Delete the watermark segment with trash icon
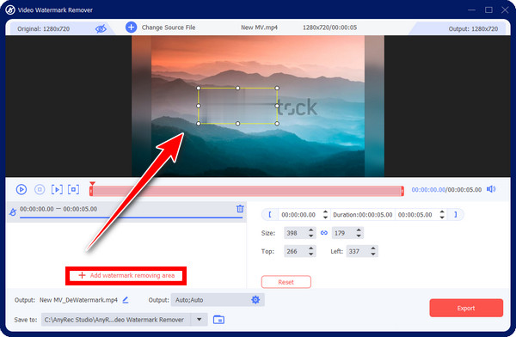 pos(240,209)
